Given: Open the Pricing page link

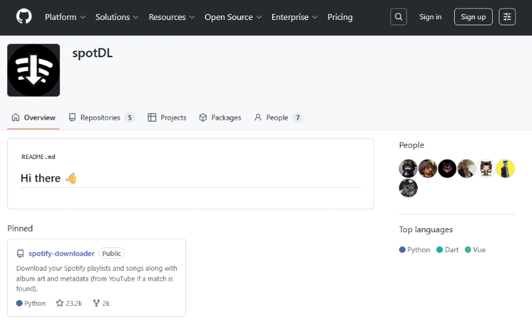Looking at the screenshot, I should 340,17.
